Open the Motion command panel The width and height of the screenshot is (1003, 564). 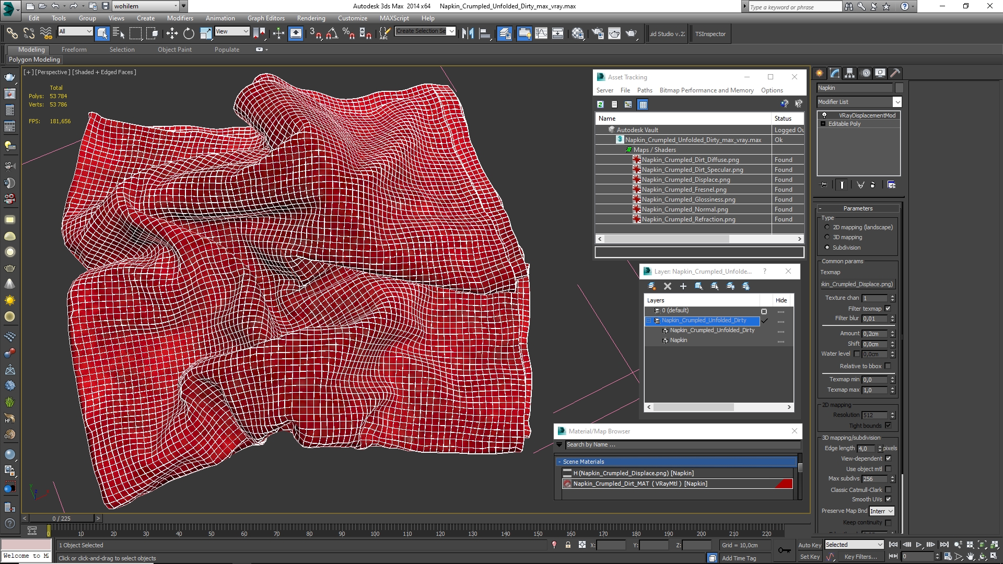[866, 73]
